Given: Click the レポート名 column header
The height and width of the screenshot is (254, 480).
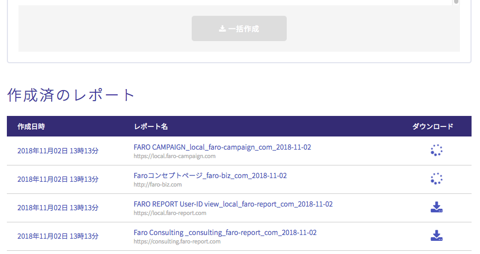Looking at the screenshot, I should click(150, 126).
